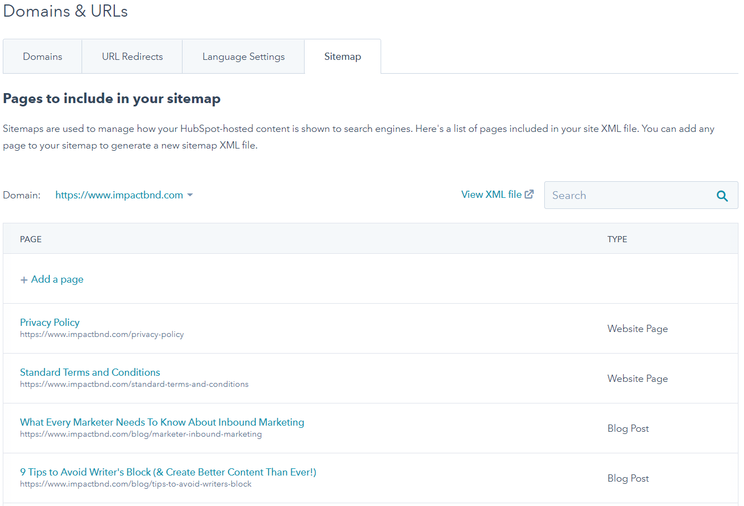Select the Sitemap tab
Screen dimensions: 744x506
point(342,57)
